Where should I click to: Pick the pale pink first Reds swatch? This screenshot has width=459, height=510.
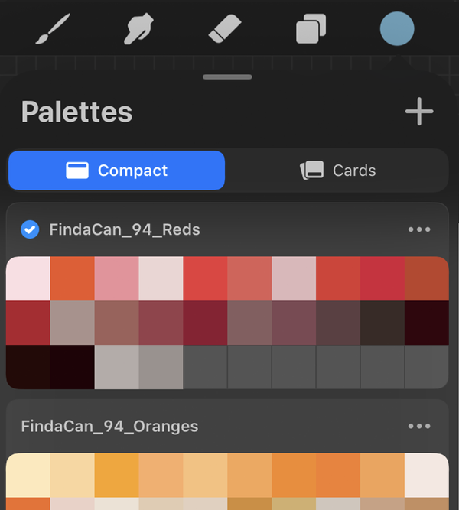(x=28, y=279)
